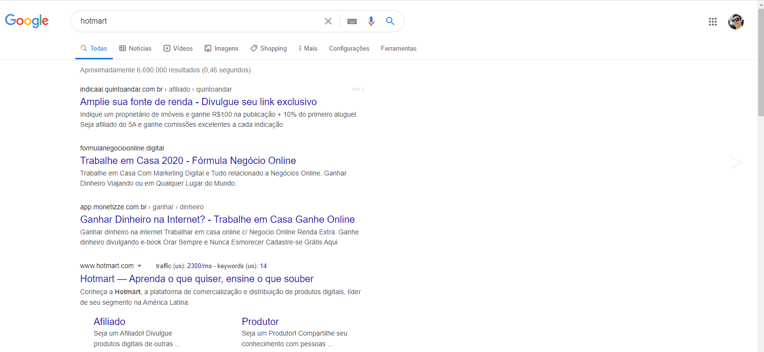The image size is (764, 352).
Task: Open the Produtor sitelink
Action: click(260, 322)
